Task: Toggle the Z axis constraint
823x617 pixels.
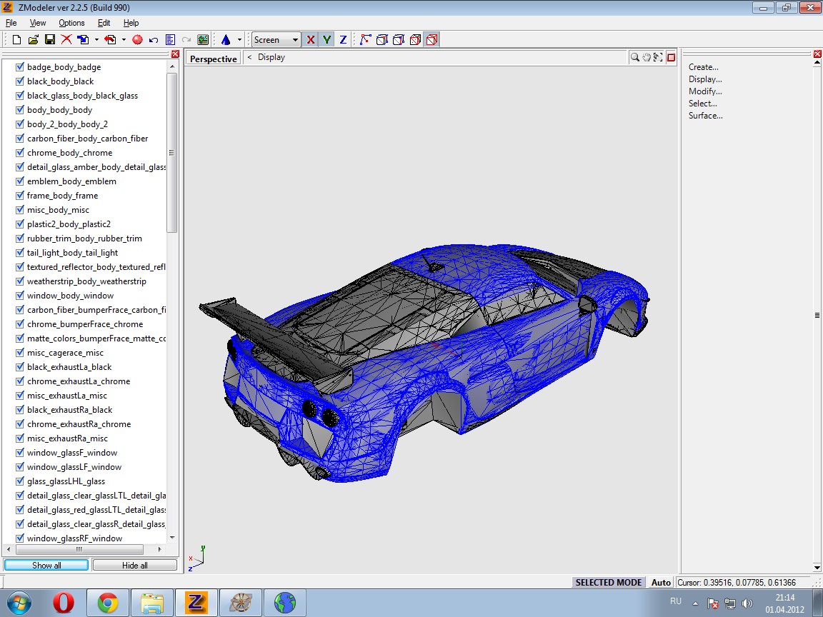Action: [343, 40]
